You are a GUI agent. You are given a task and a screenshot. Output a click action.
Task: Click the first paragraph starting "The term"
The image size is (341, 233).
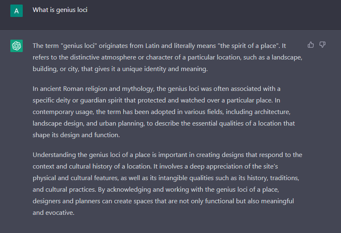167,57
